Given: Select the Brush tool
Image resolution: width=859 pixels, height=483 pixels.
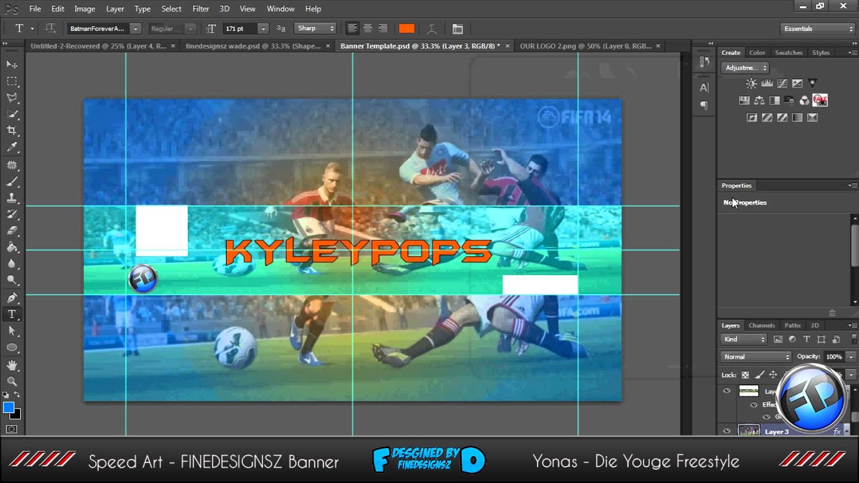Looking at the screenshot, I should tap(12, 181).
